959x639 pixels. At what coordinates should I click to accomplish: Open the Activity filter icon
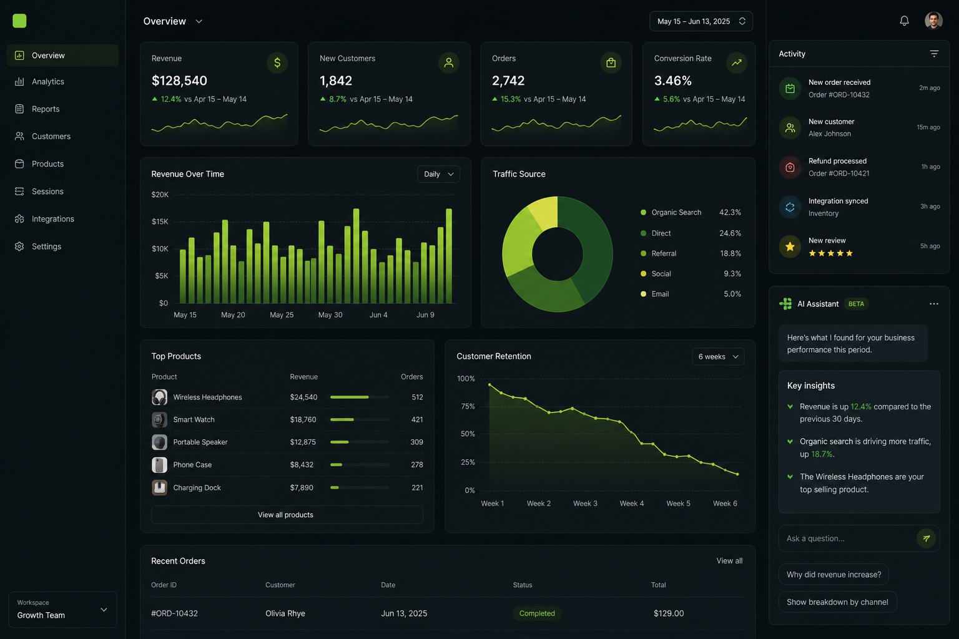tap(934, 54)
